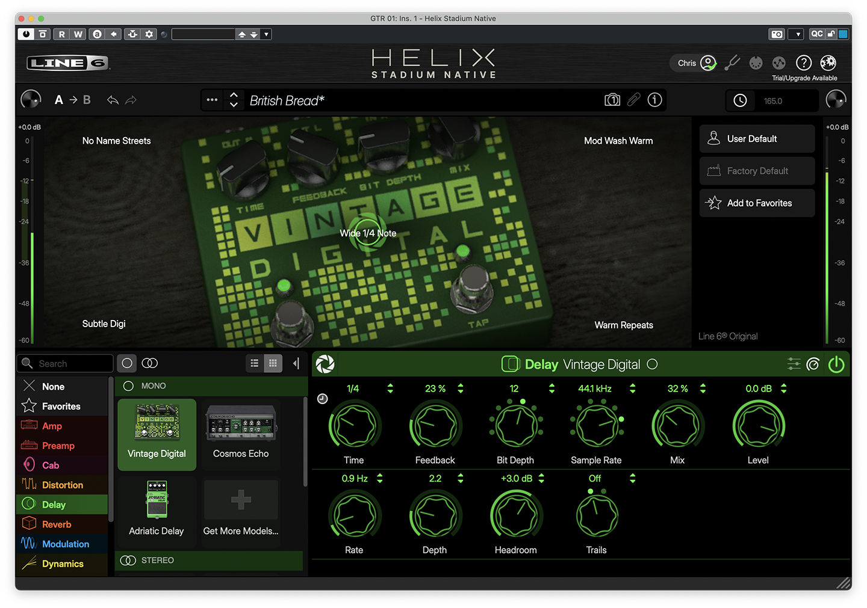Click the Mix knob
Image resolution: width=867 pixels, height=608 pixels.
pos(677,425)
